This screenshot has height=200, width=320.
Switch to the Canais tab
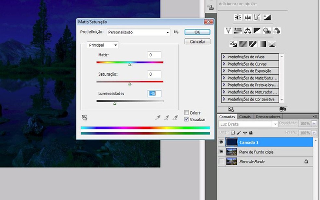[x=245, y=117]
